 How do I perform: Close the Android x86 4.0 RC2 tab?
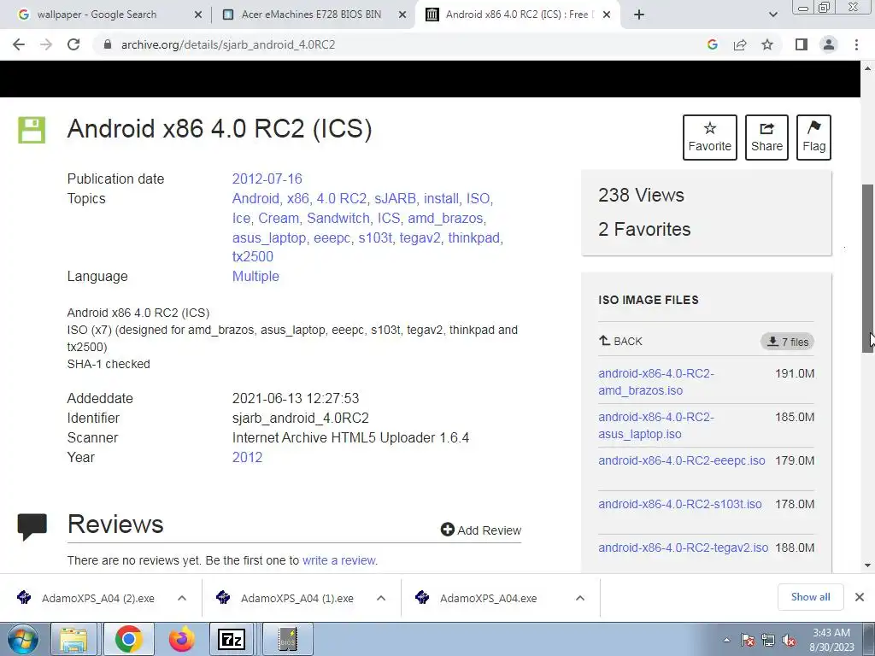[x=607, y=15]
